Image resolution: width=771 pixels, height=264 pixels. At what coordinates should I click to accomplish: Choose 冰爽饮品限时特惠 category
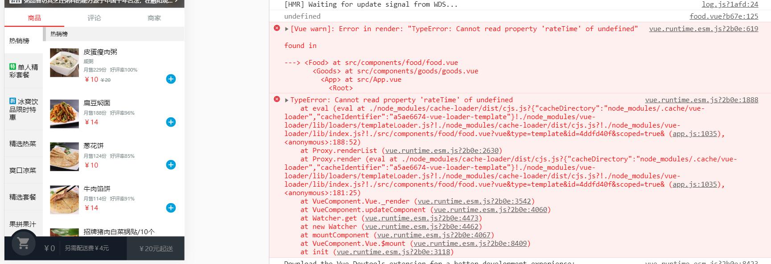24,109
